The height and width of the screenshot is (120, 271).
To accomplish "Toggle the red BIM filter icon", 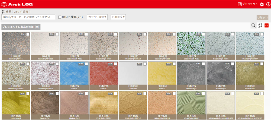I will point(266,26).
